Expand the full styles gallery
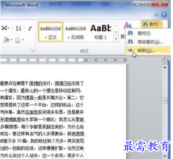The width and height of the screenshot is (173, 159). 116,39
